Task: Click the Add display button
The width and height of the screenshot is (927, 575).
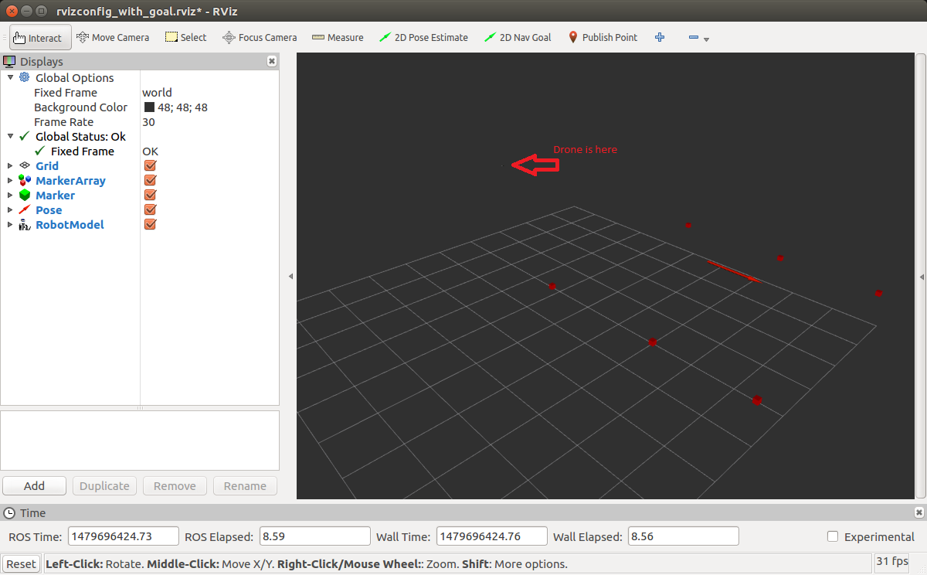Action: click(x=35, y=486)
